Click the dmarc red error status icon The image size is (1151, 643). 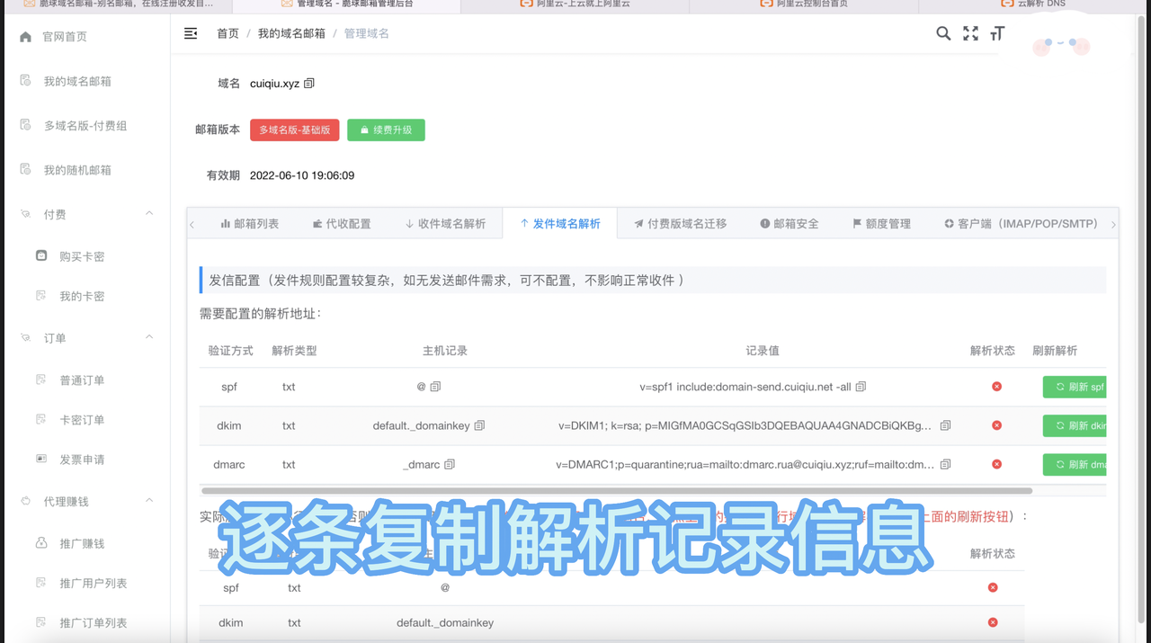pyautogui.click(x=996, y=465)
